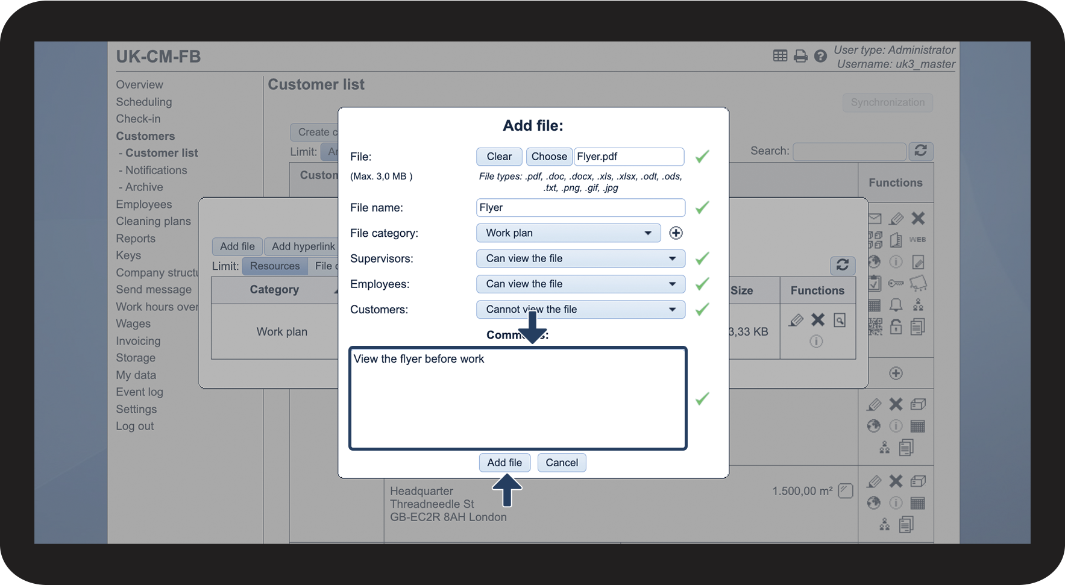This screenshot has width=1065, height=585.
Task: Open help via question mark icon
Action: tap(820, 56)
